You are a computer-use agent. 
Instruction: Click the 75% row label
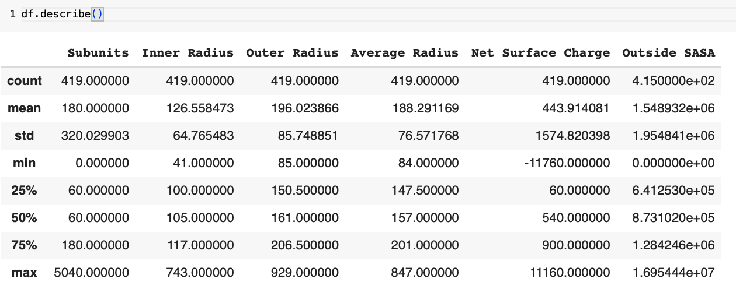point(25,245)
